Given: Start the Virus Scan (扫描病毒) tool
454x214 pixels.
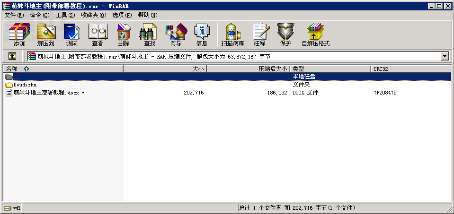Looking at the screenshot, I should click(232, 34).
